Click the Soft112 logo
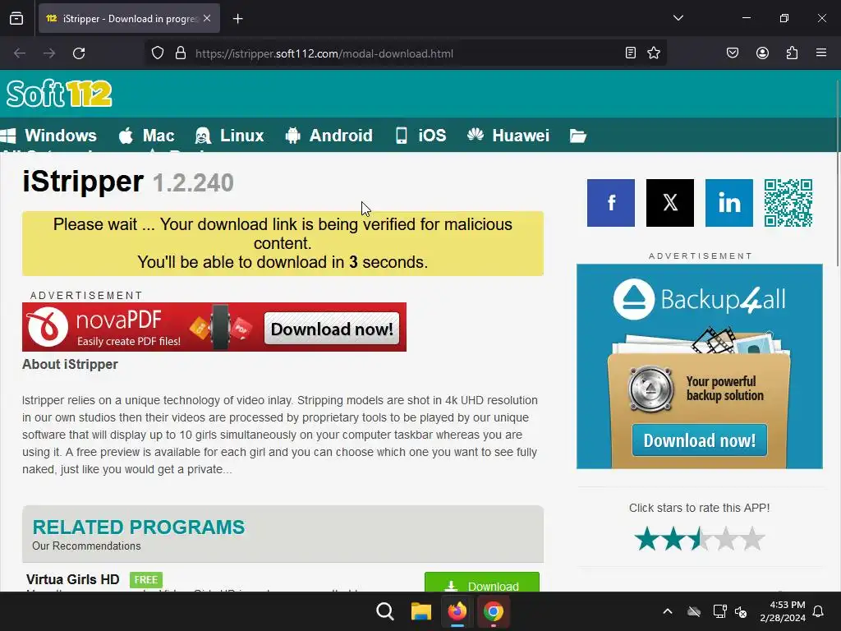841x631 pixels. (59, 94)
